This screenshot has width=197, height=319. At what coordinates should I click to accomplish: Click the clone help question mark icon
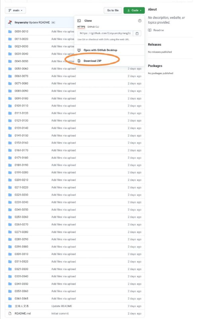[x=140, y=21]
